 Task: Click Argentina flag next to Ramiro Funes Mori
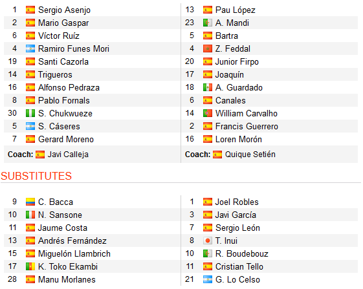30,48
